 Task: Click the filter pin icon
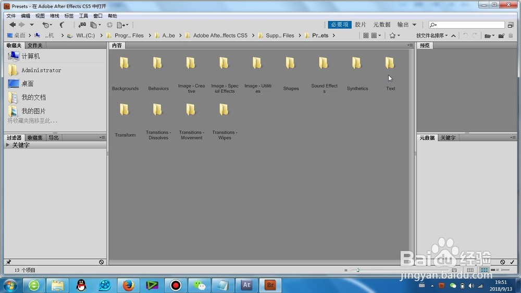[8, 262]
